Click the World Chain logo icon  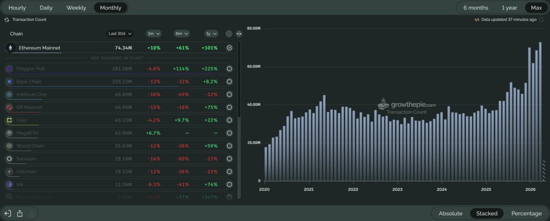pos(9,146)
